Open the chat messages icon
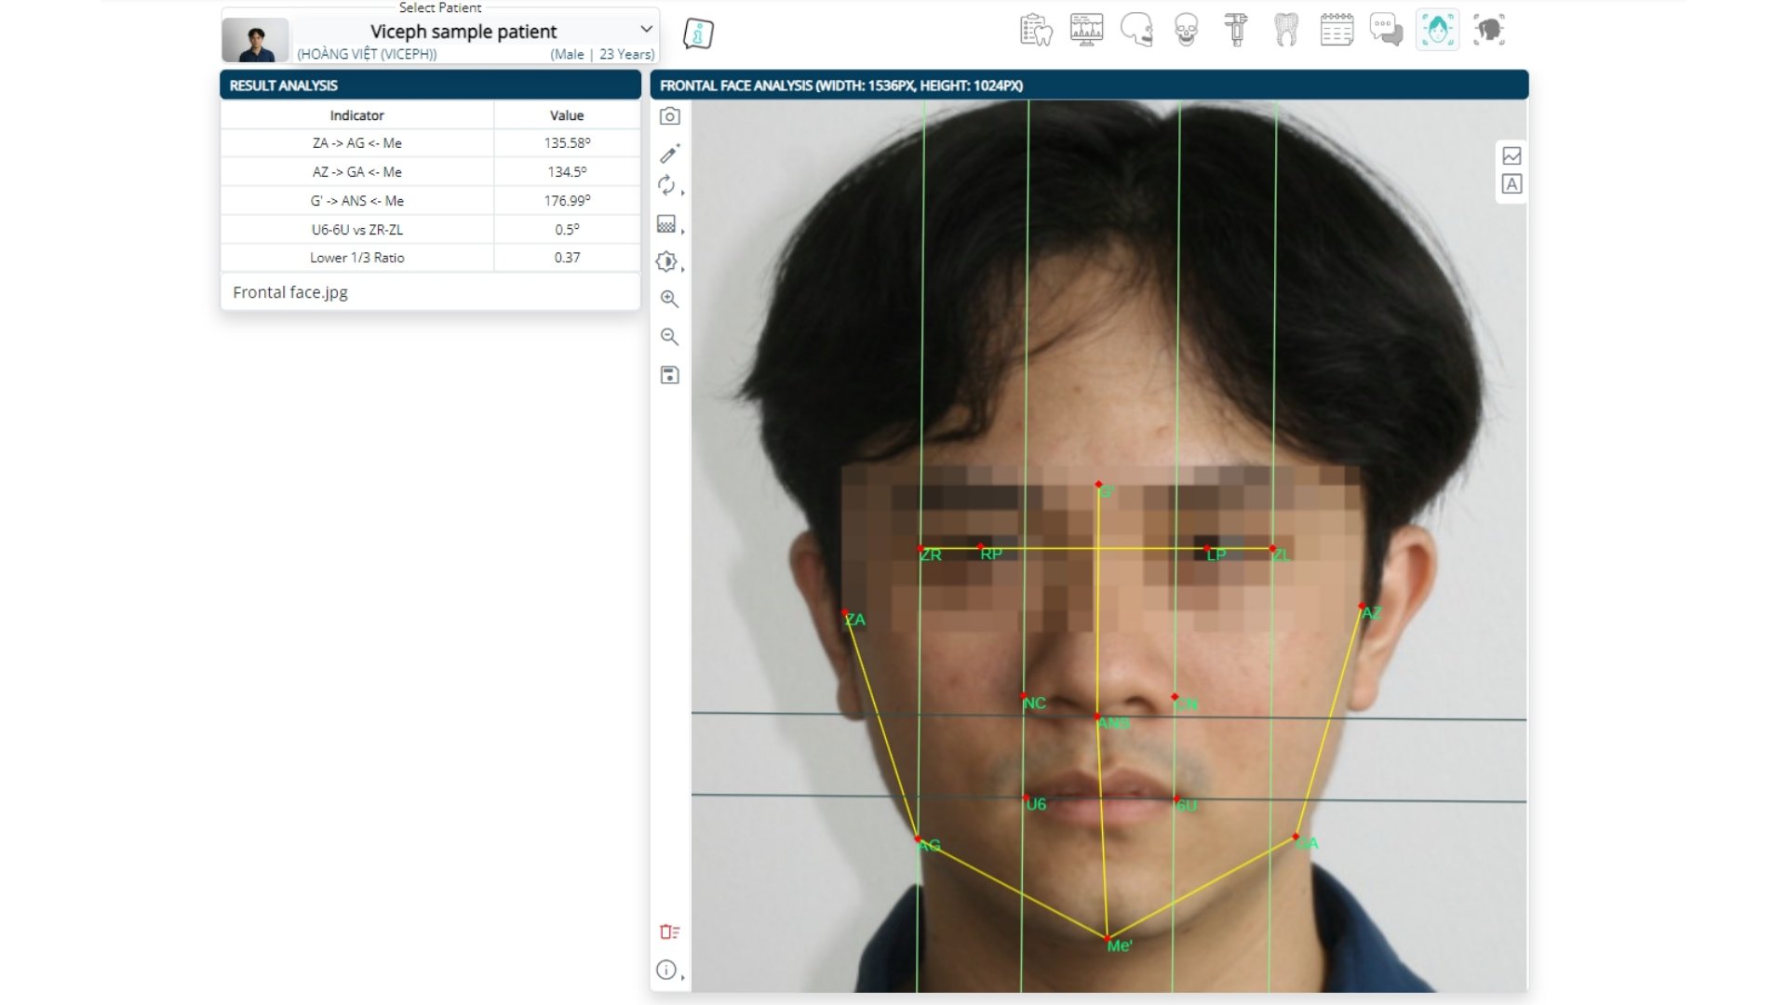Viewport: 1787px width, 1005px height. pyautogui.click(x=1386, y=30)
